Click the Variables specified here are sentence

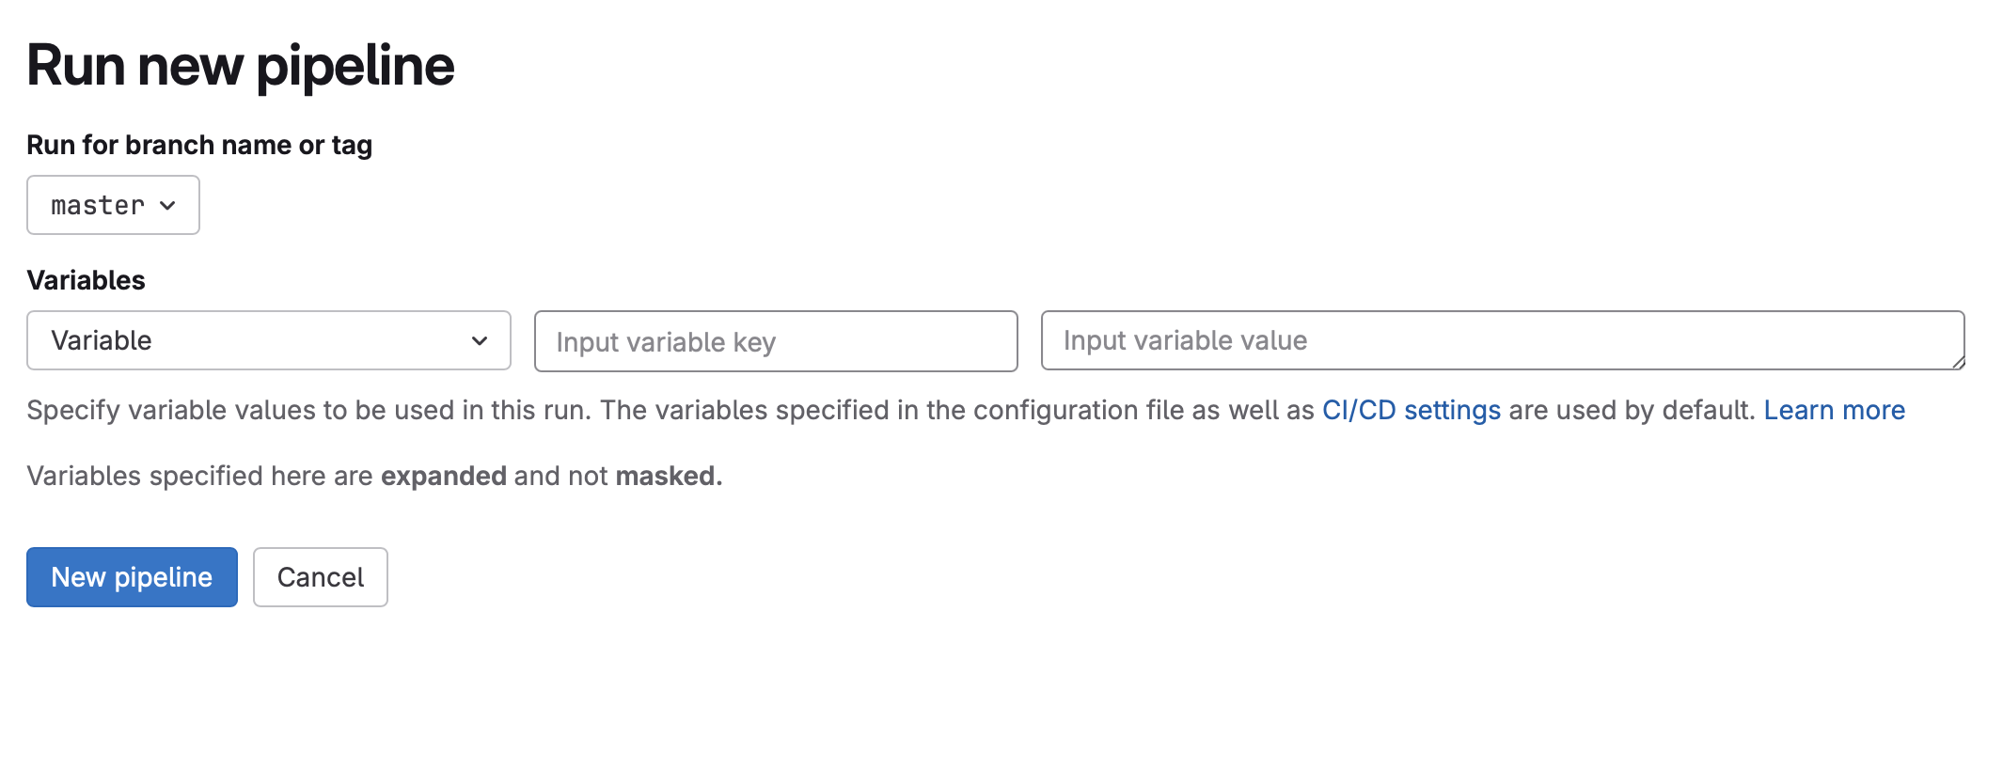(x=199, y=476)
